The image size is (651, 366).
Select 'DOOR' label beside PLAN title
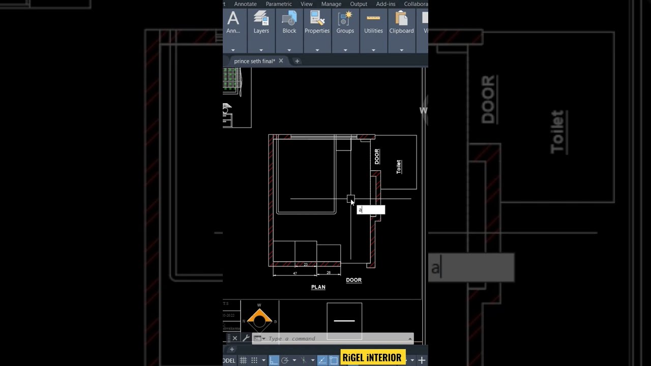click(354, 280)
